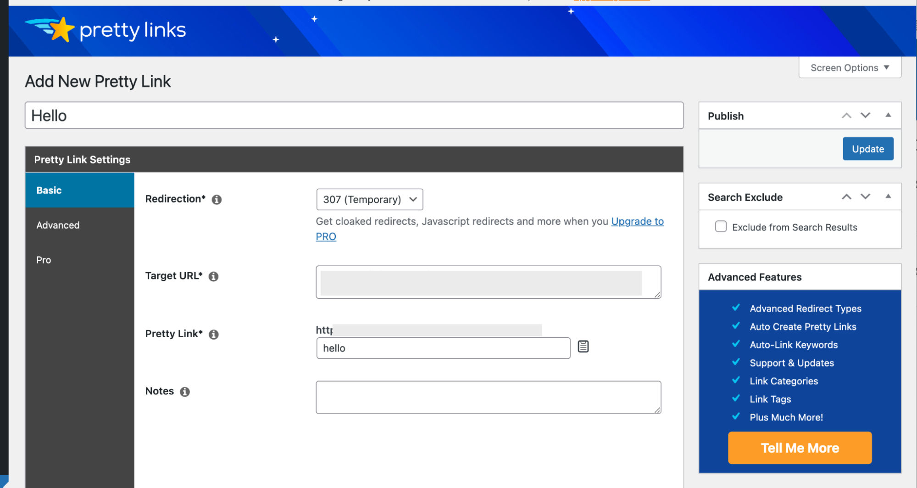Viewport: 917px width, 488px height.
Task: Click Link Tags text
Action: pyautogui.click(x=770, y=399)
